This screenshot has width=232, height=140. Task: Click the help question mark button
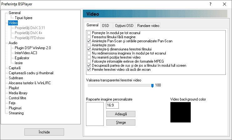[x=210, y=4]
